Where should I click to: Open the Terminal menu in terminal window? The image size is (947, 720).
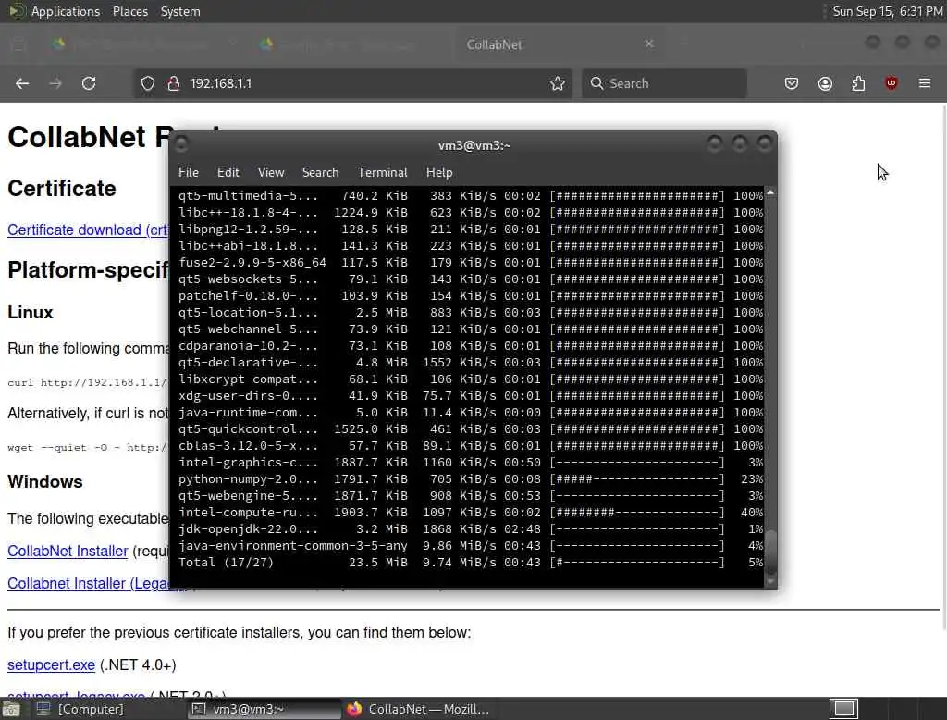(382, 172)
